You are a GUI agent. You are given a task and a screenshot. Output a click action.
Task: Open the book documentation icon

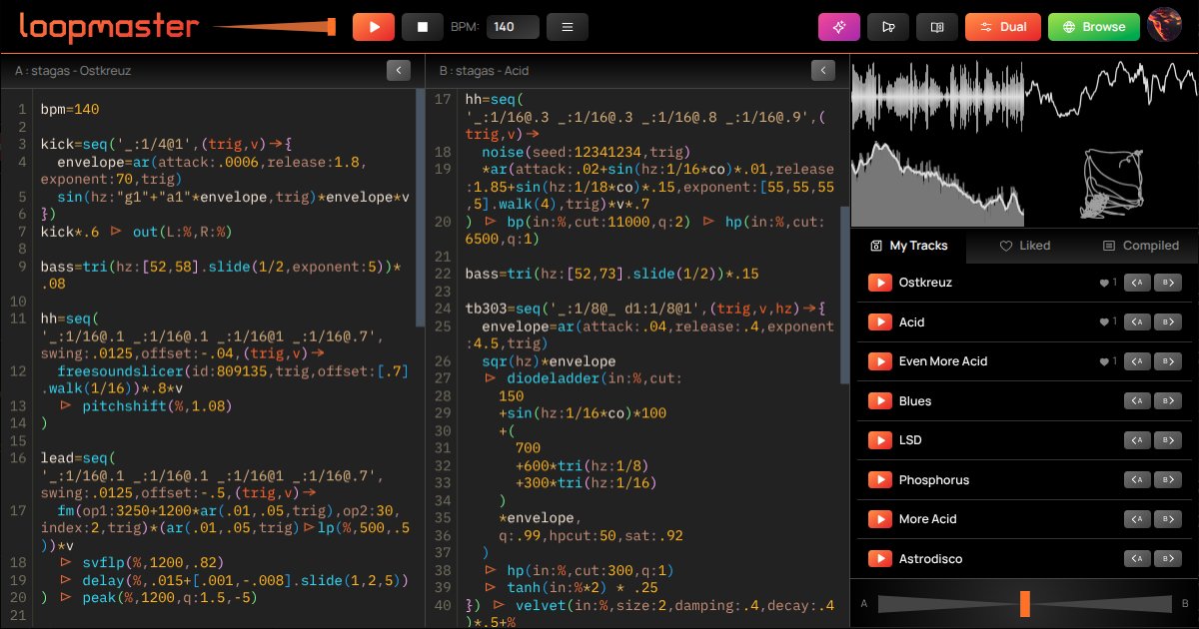point(936,26)
